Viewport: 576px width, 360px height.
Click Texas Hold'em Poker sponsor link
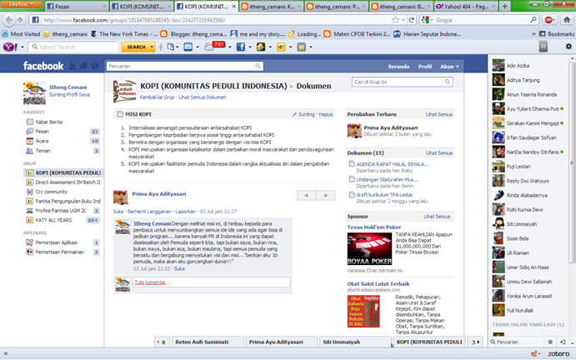[374, 227]
